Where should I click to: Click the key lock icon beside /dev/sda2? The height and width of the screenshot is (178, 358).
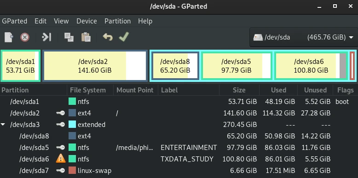click(60, 113)
